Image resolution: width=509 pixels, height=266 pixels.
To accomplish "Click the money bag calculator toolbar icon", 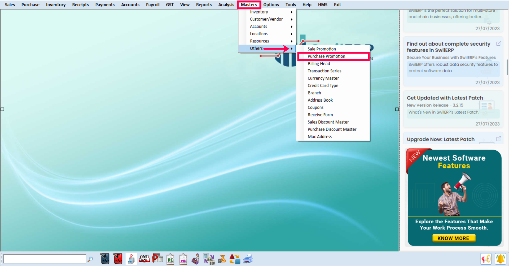I will coord(222,259).
